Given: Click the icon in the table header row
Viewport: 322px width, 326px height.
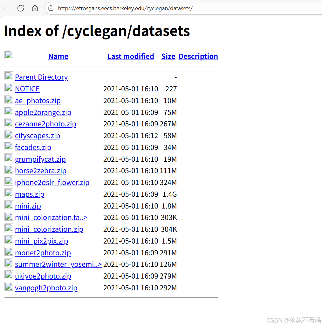Looking at the screenshot, I should point(9,55).
